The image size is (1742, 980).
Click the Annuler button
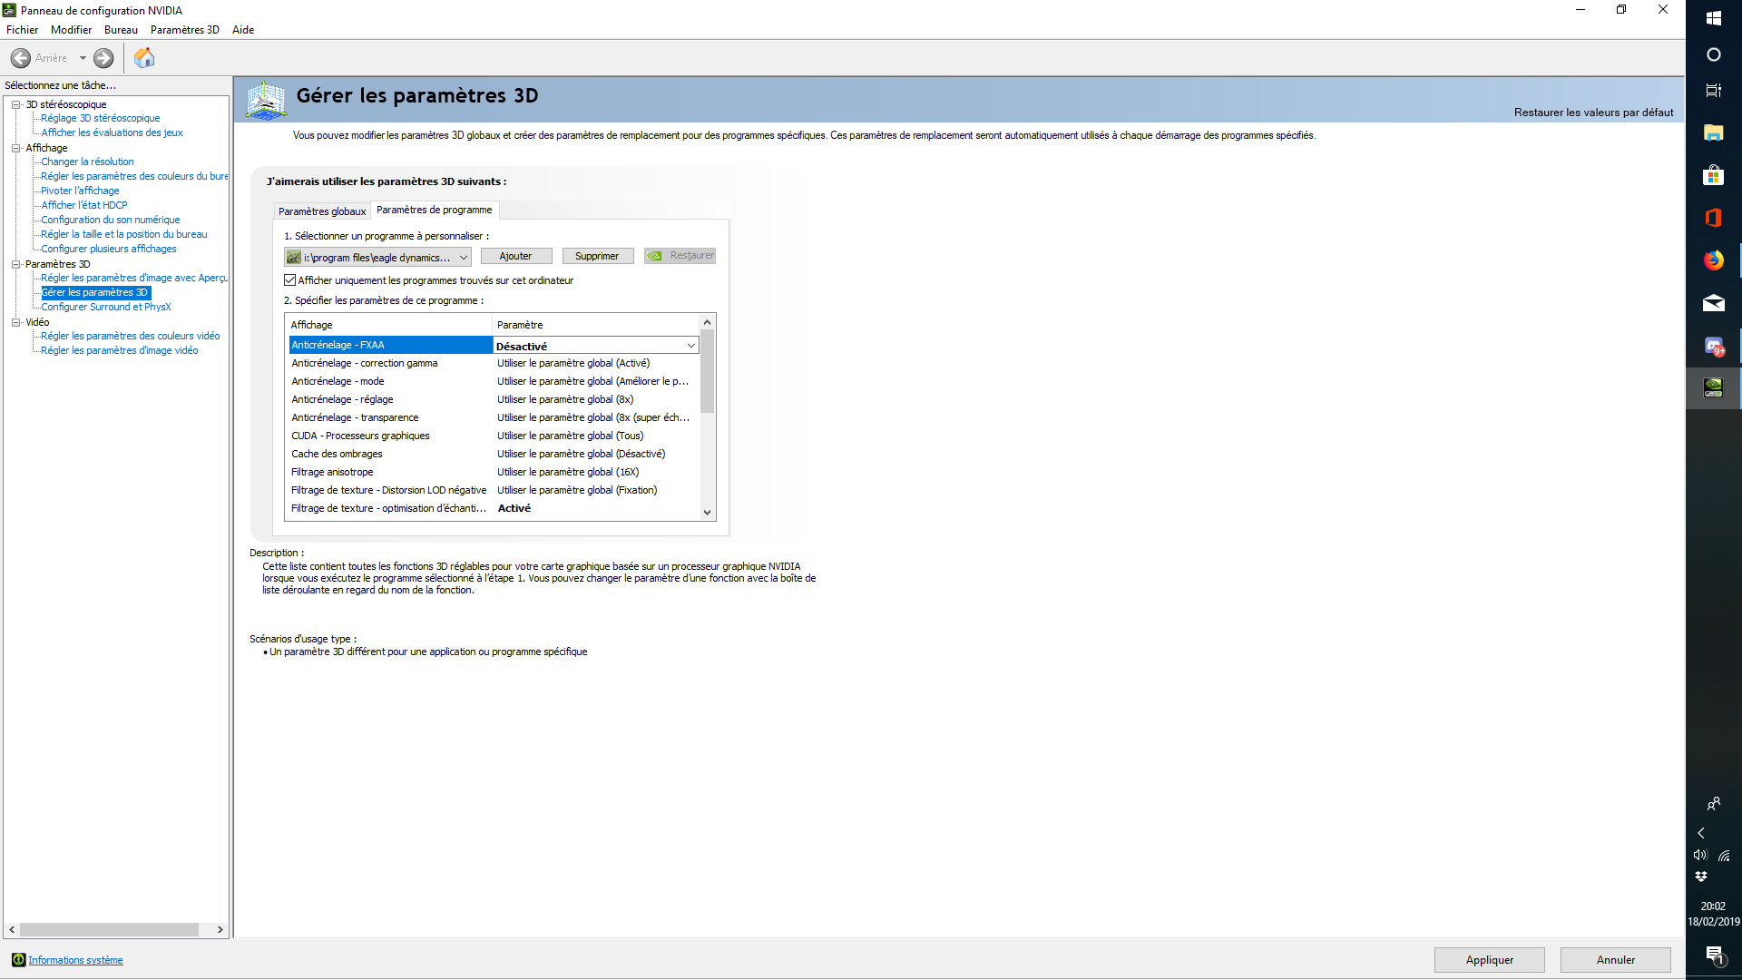(1616, 960)
